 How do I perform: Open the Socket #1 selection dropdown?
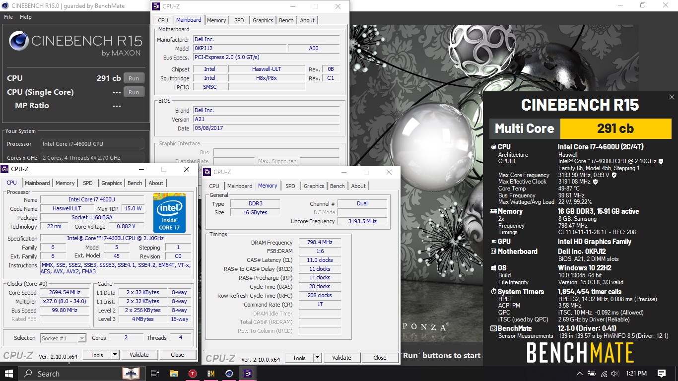pos(64,338)
